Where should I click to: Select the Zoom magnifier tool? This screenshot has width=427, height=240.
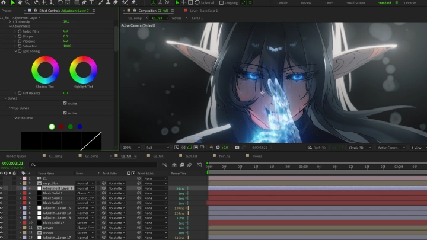[27, 2]
